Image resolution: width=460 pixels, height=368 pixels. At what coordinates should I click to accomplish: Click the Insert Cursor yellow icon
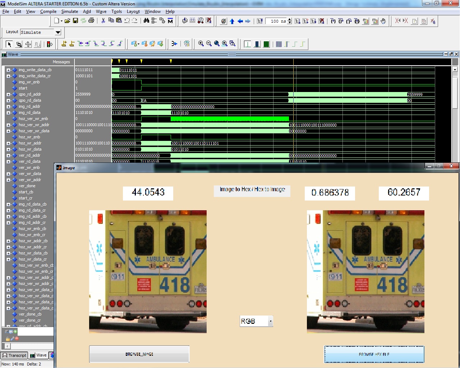(x=64, y=44)
